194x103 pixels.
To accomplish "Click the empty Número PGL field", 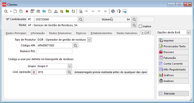I will click(54, 51).
